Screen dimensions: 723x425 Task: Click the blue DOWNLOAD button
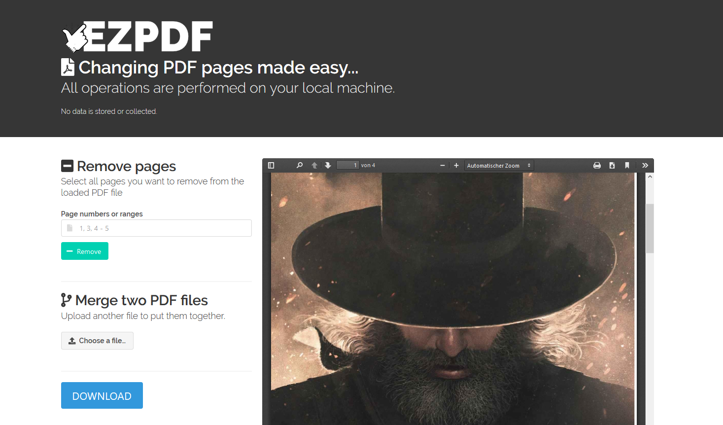[x=102, y=395]
